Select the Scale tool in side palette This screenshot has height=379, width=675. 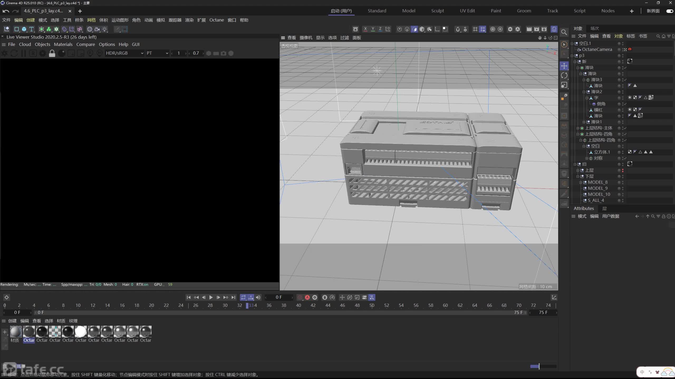[x=564, y=85]
